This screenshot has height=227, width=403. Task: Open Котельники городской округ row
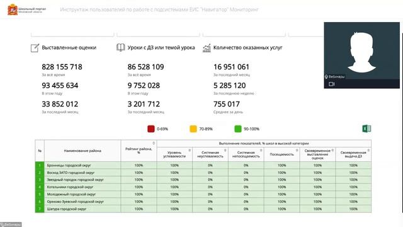[203, 187]
